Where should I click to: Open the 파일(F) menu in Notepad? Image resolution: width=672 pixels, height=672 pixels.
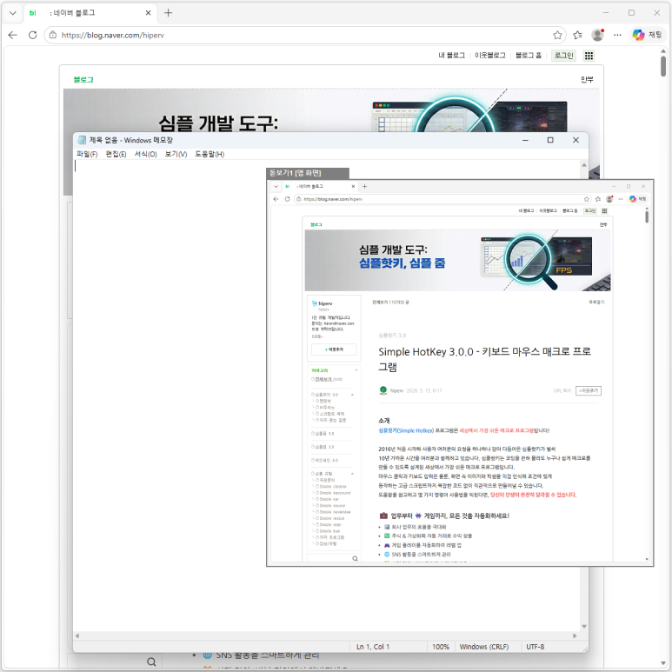[87, 154]
